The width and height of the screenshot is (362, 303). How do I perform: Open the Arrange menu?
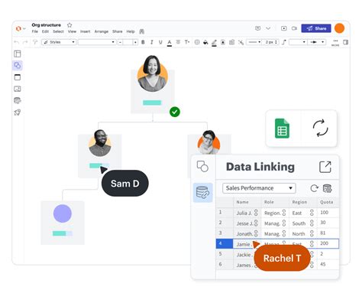click(102, 31)
